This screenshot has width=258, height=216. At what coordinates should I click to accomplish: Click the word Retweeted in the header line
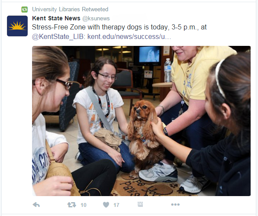pyautogui.click(x=95, y=9)
